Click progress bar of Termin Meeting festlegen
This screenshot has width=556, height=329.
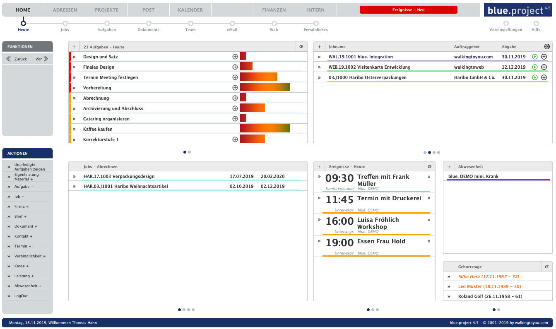coord(258,77)
